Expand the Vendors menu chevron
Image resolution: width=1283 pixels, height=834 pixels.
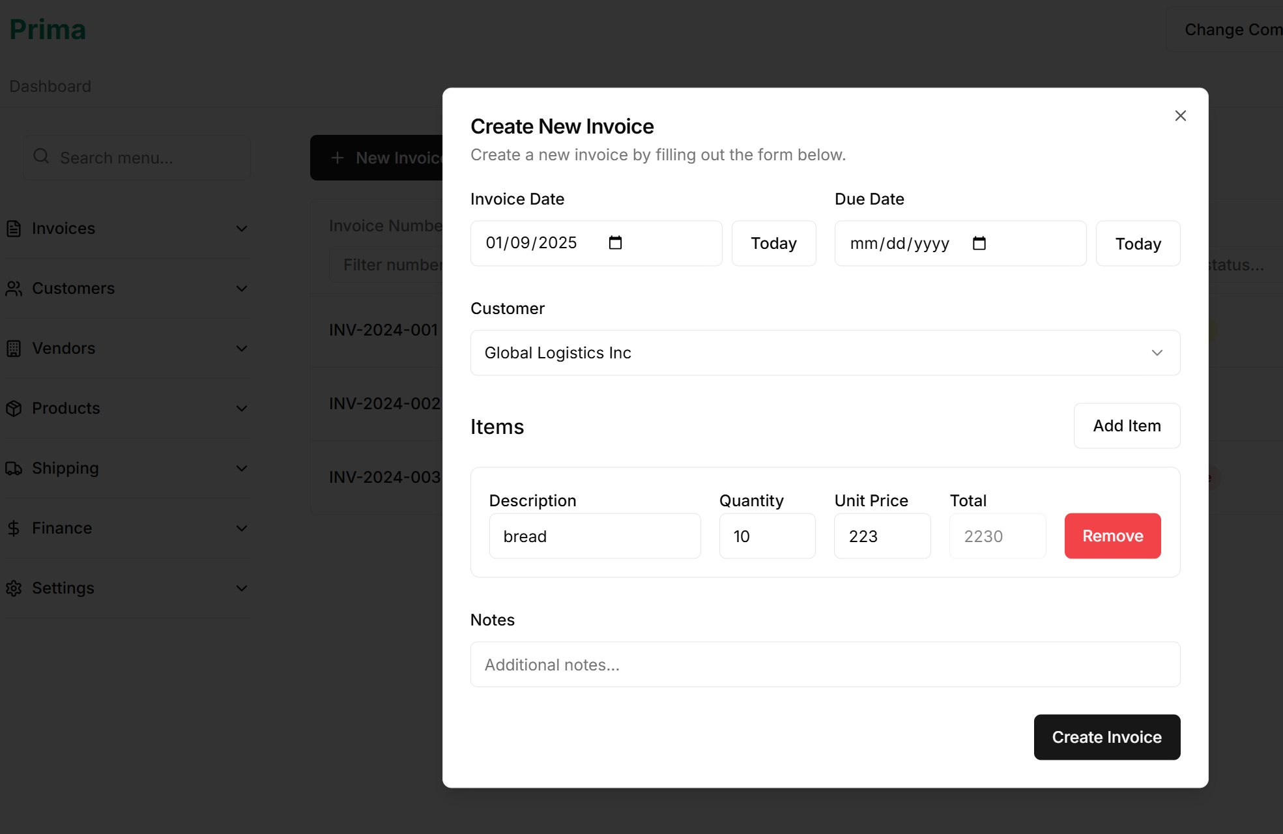pyautogui.click(x=242, y=349)
